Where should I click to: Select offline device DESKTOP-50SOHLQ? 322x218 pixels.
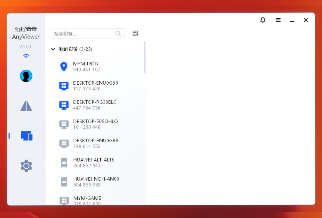click(x=95, y=124)
